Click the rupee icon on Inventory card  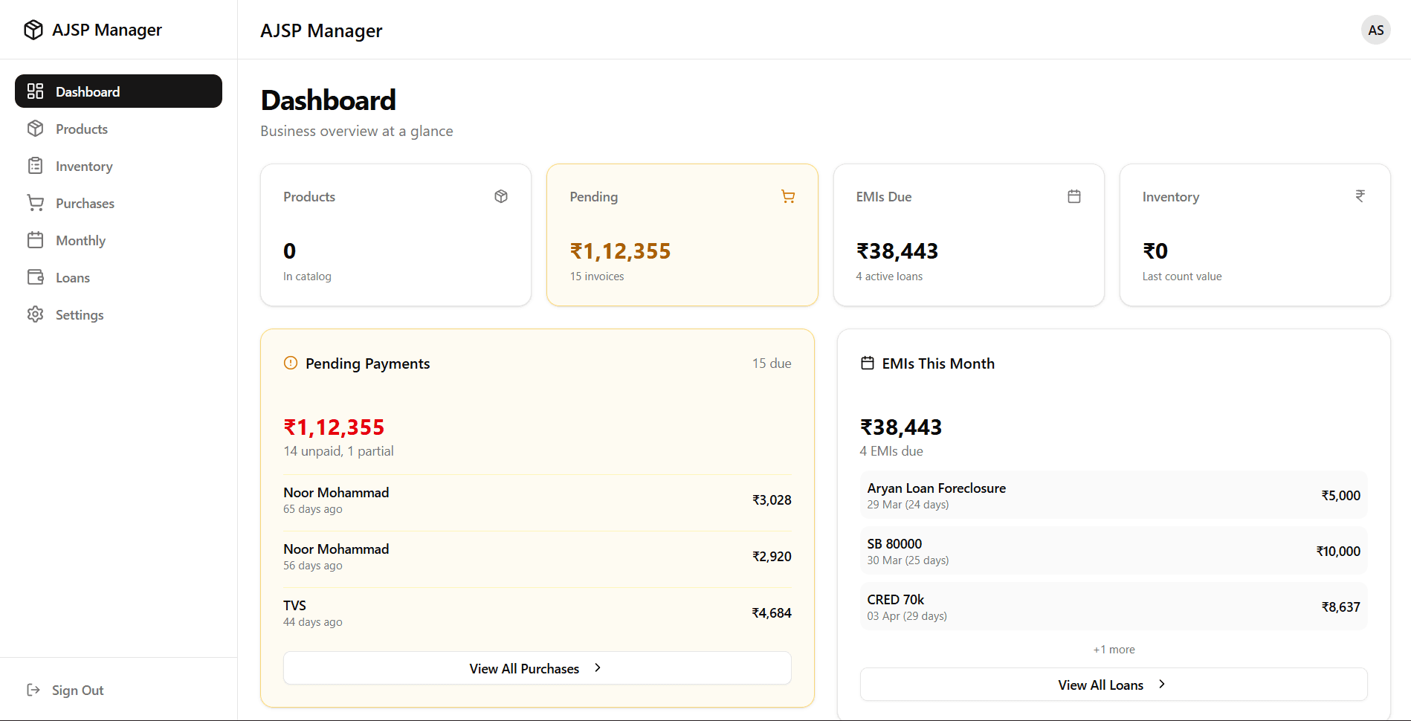click(1360, 196)
